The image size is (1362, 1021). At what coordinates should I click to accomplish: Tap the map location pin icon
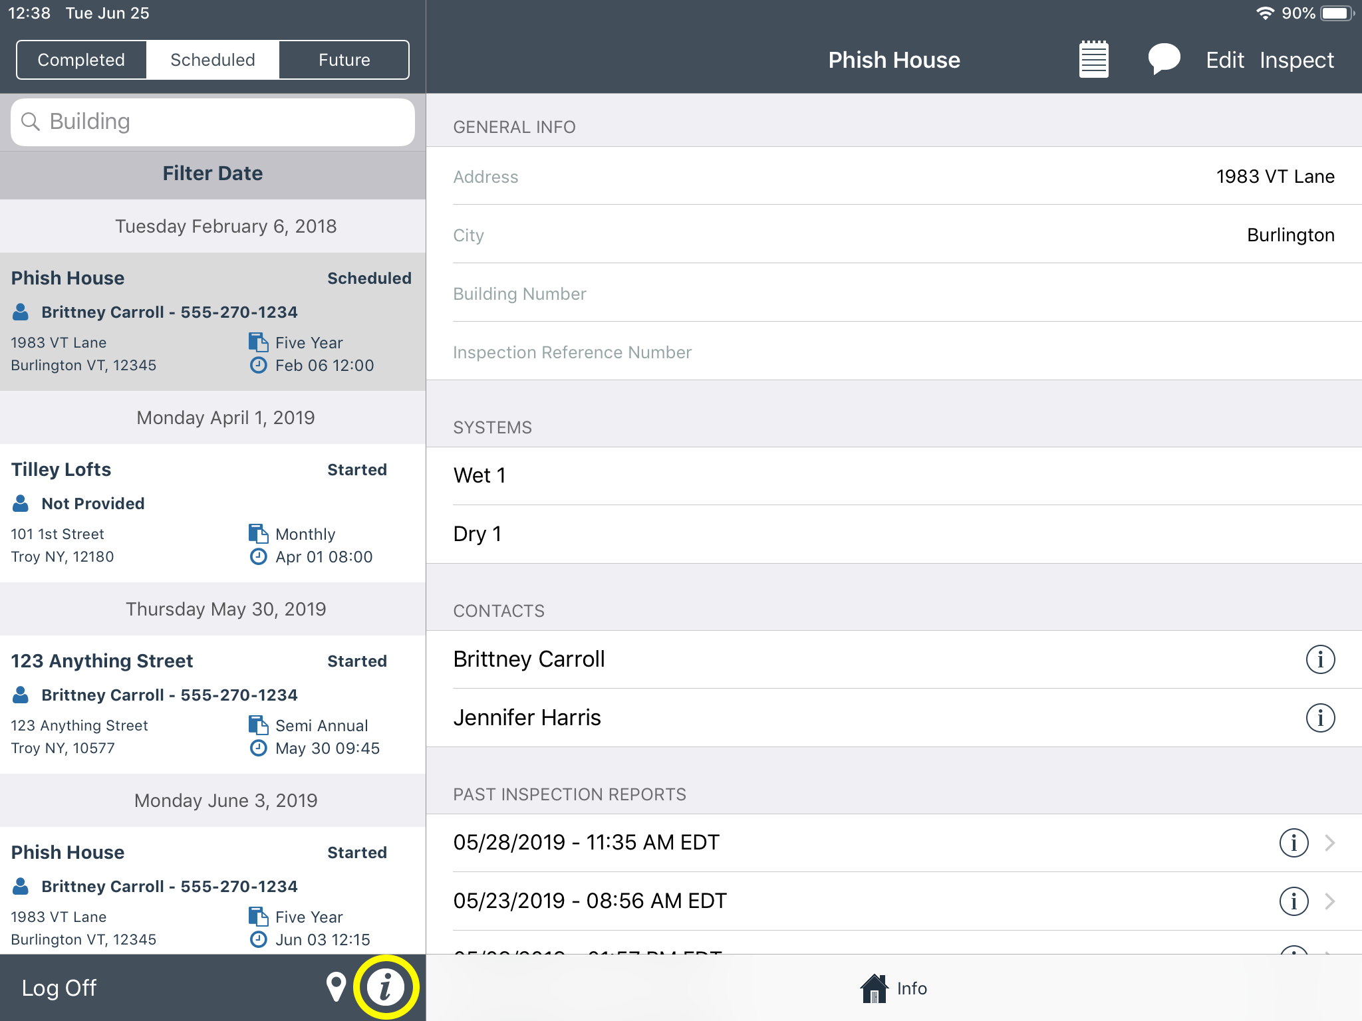(x=336, y=987)
